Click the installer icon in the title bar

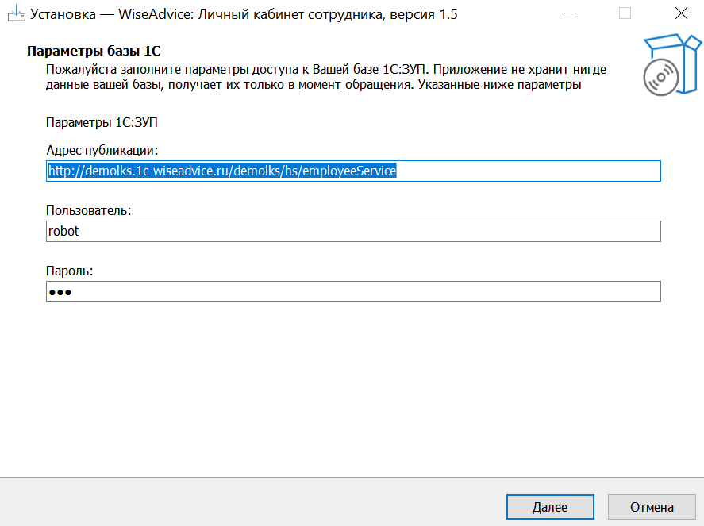click(x=15, y=13)
